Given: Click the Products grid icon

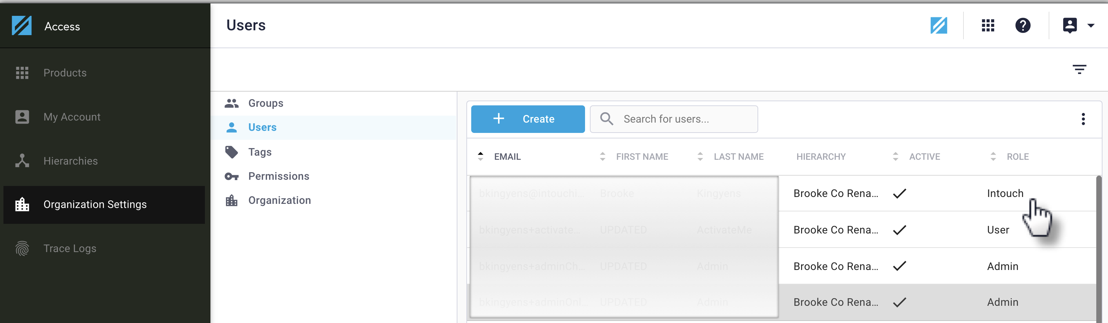Looking at the screenshot, I should (22, 73).
